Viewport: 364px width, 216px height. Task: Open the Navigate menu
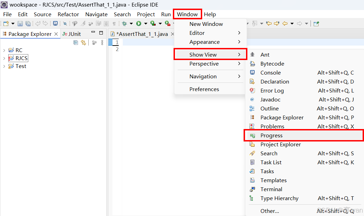(x=96, y=14)
